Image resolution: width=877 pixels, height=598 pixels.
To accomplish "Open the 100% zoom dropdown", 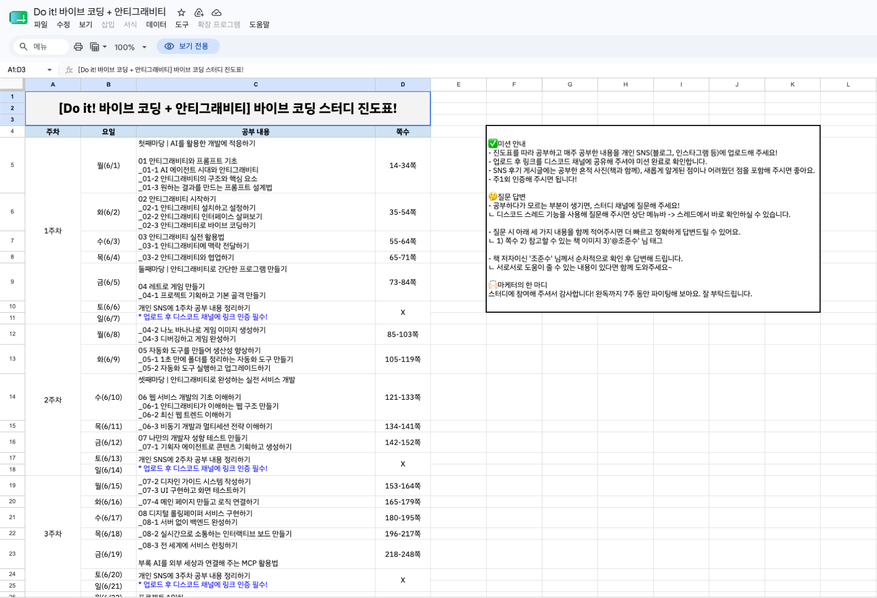I will pyautogui.click(x=130, y=47).
